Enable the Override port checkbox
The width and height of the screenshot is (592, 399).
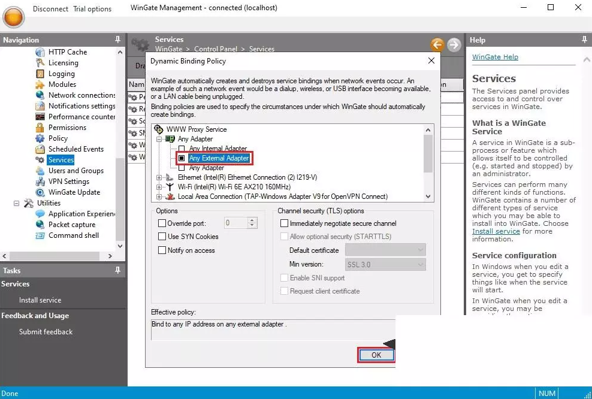(162, 223)
